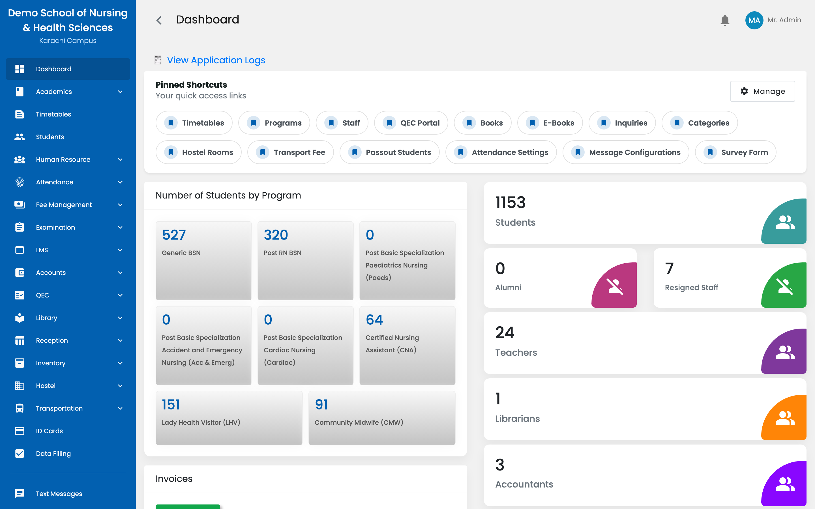This screenshot has height=509, width=815.
Task: Expand the LMS chevron
Action: click(120, 250)
